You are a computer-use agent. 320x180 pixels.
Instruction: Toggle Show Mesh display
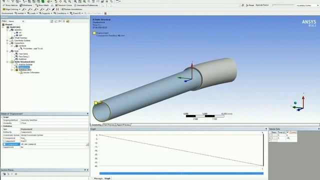[42, 5]
